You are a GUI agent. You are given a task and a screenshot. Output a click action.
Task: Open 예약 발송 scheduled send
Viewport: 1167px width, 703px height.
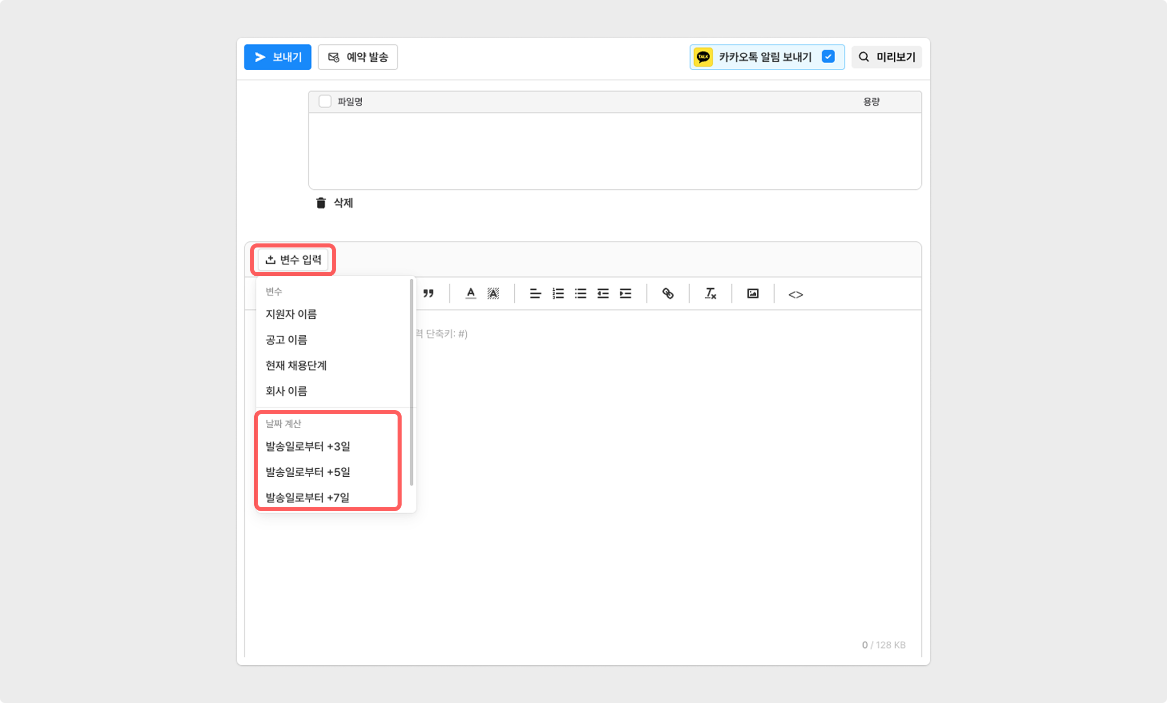pyautogui.click(x=358, y=57)
